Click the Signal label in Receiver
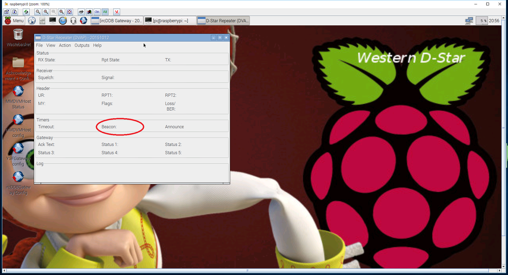This screenshot has height=275, width=508. point(108,78)
